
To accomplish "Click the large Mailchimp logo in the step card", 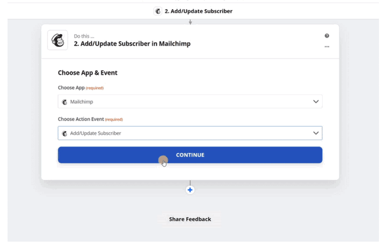I will [57, 40].
